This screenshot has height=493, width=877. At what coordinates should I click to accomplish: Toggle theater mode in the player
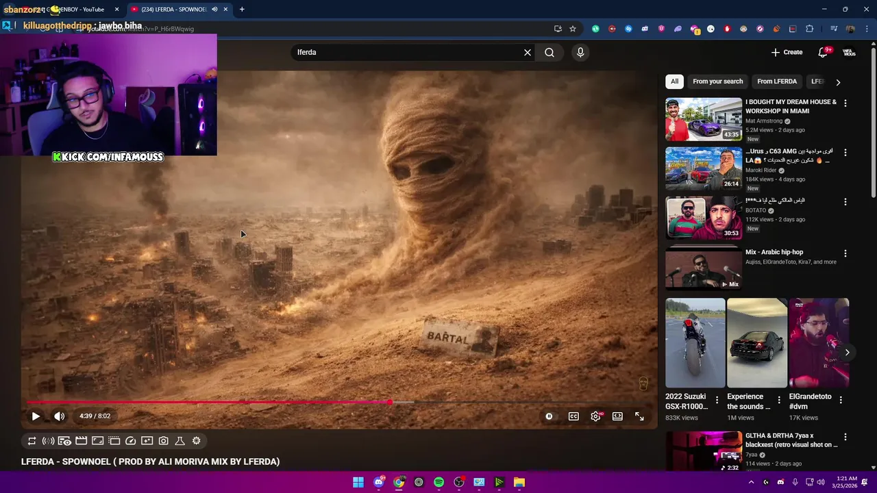tap(617, 416)
